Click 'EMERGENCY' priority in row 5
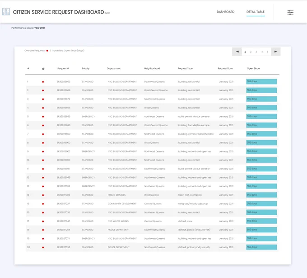 [x=88, y=117]
